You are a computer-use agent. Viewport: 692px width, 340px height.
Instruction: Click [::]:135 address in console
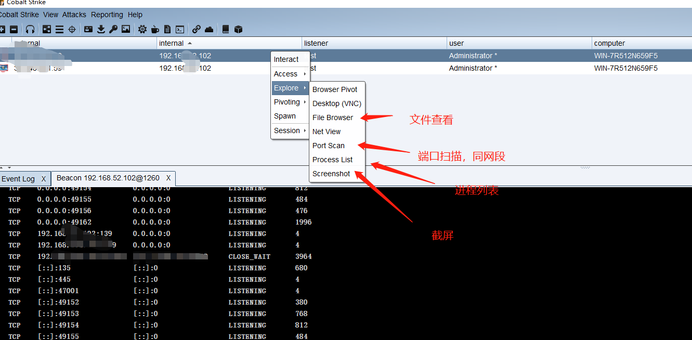point(54,268)
